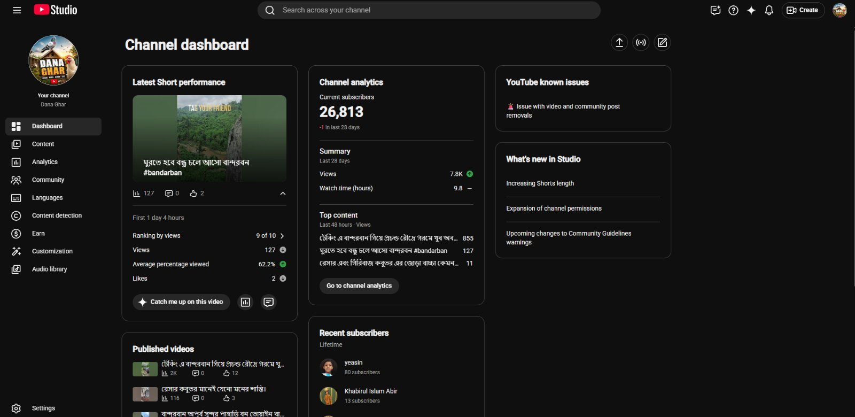This screenshot has height=417, width=855.
Task: Click Khabirul Islam Abir's avatar
Action: point(329,396)
